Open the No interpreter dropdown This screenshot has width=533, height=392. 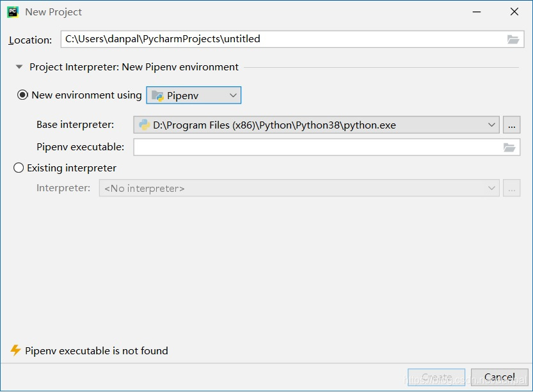click(x=491, y=187)
